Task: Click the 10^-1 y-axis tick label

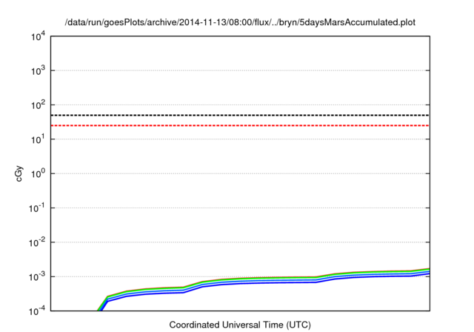Action: coord(37,208)
